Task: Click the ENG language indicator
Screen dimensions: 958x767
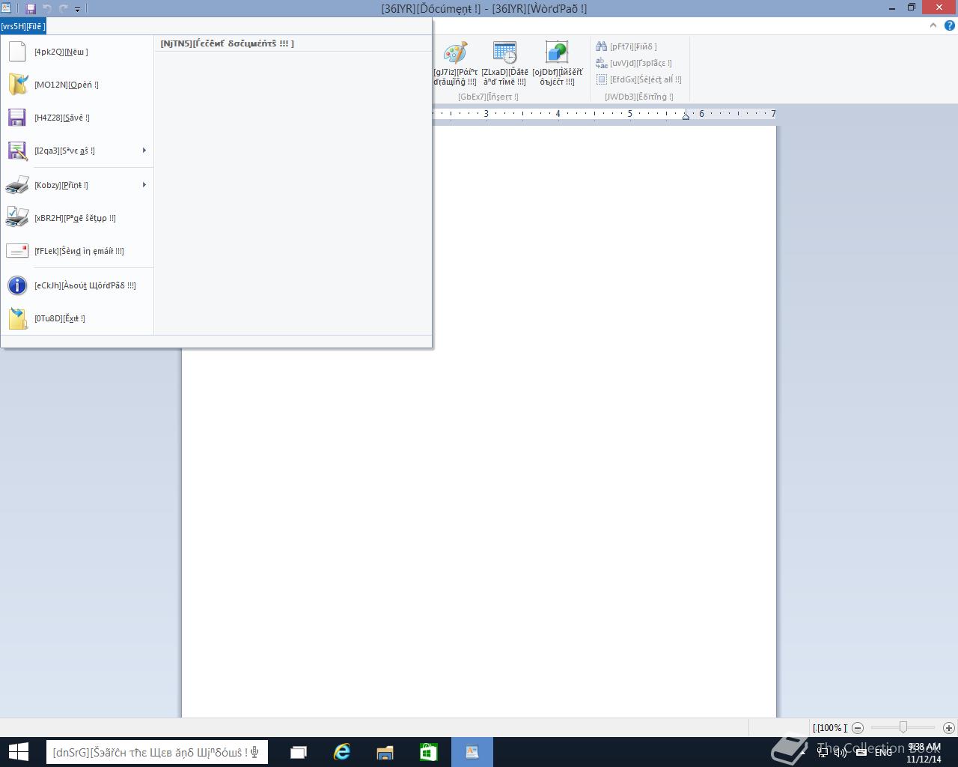Action: 883,752
